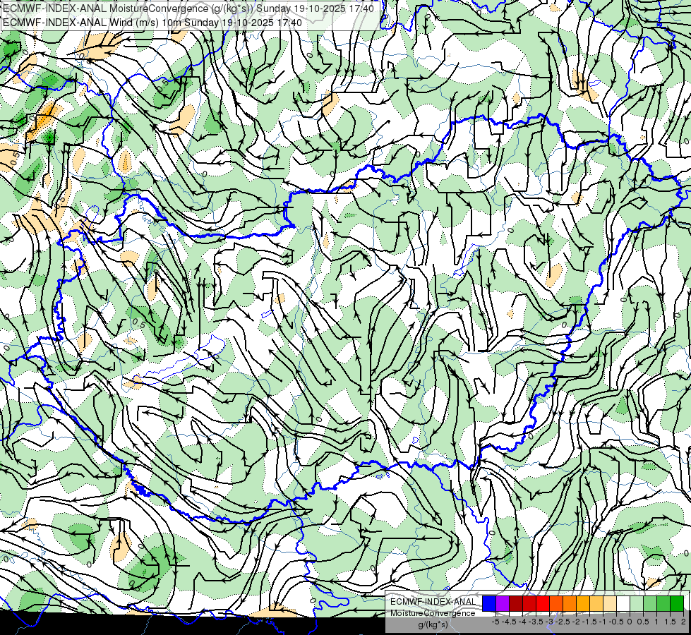Click the bright red legend swatch above -3
Viewport: 691px width, 635px height.
coord(543,603)
